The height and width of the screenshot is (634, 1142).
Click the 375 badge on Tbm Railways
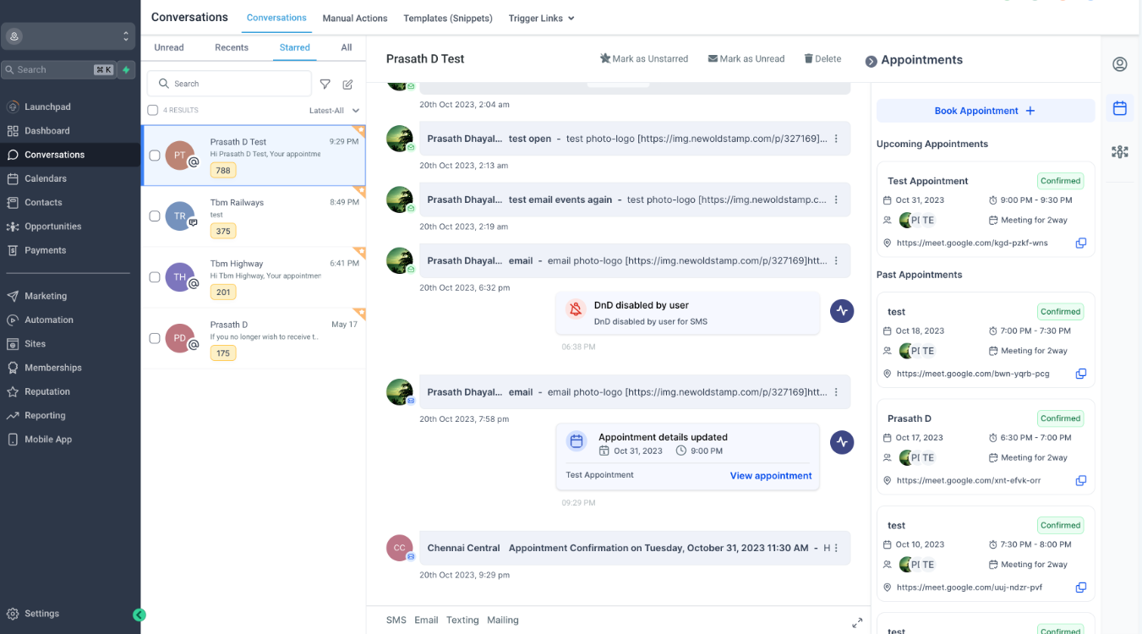pyautogui.click(x=223, y=232)
